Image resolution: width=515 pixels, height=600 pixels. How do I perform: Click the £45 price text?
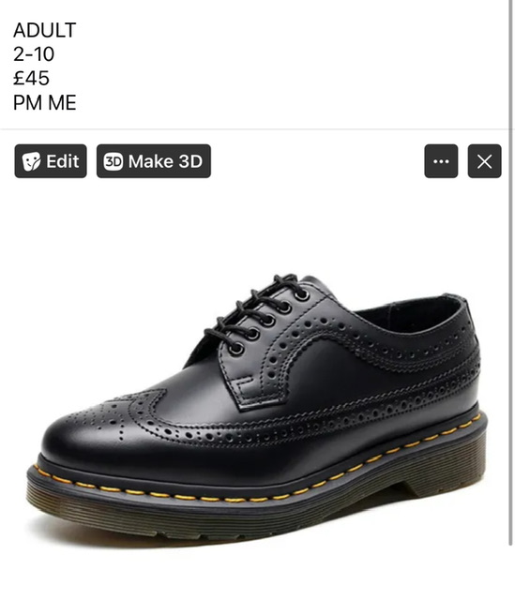pos(31,79)
